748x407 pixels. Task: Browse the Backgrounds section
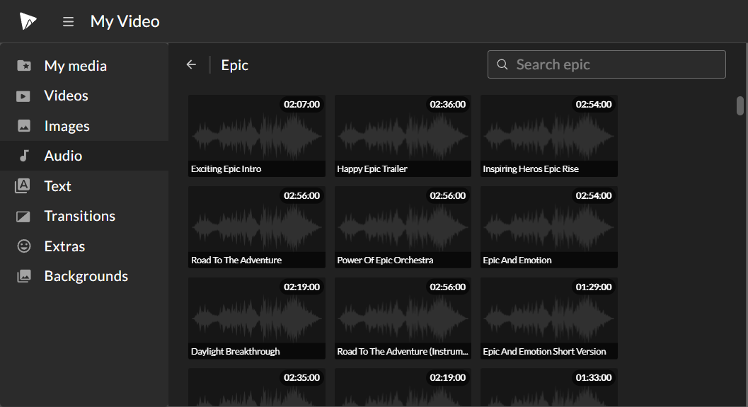click(84, 276)
